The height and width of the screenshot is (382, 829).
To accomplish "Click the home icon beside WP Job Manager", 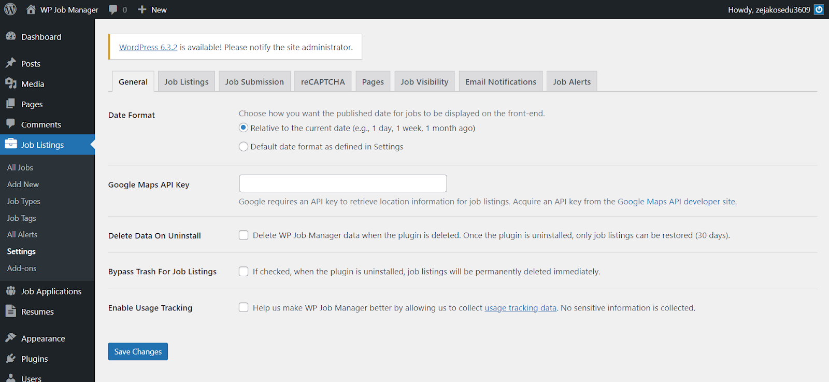I will point(31,9).
